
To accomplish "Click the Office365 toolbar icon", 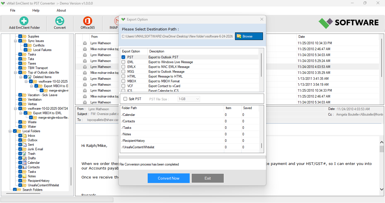I will pos(88,21).
